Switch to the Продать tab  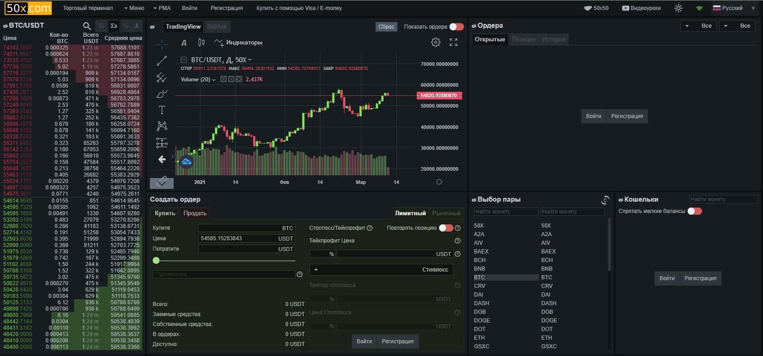[x=195, y=213]
